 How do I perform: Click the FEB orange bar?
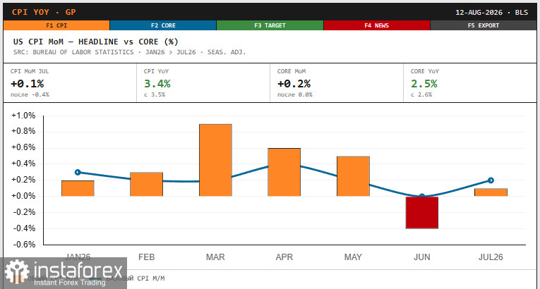[146, 184]
